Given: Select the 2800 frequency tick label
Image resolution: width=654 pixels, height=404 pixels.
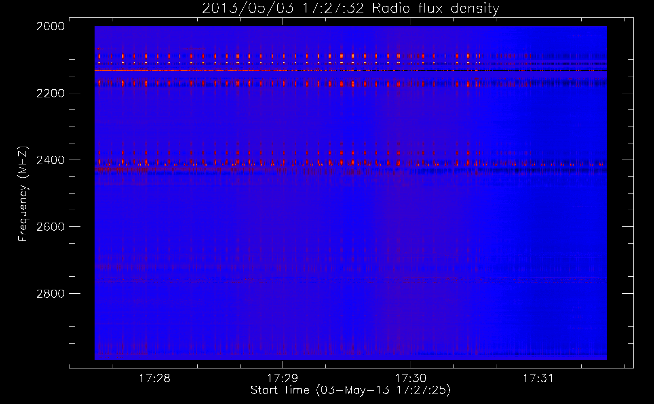Looking at the screenshot, I should coord(50,293).
